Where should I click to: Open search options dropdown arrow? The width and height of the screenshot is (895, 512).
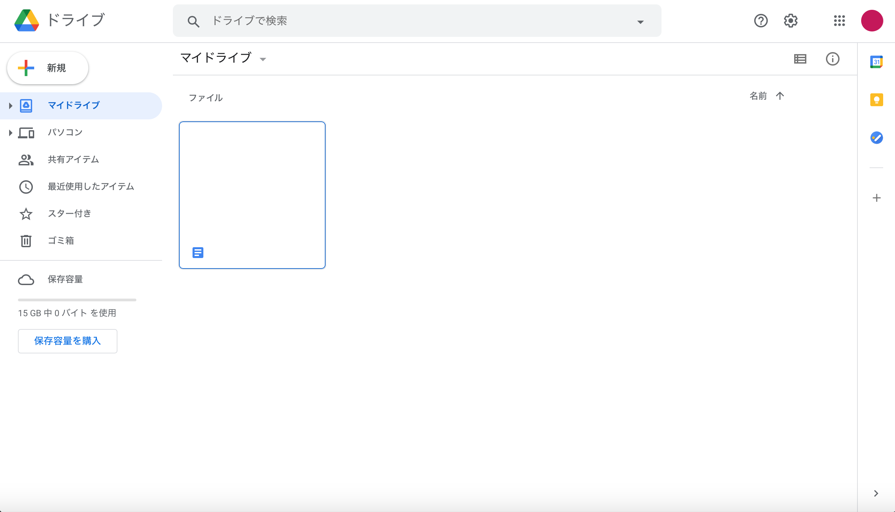pos(640,22)
